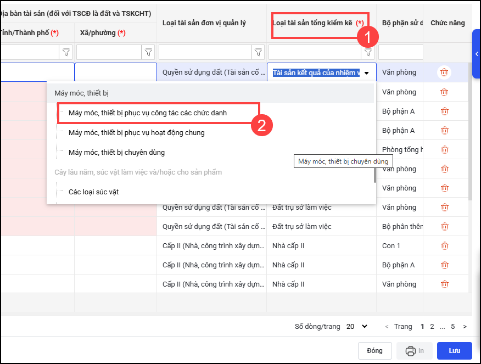Click filter icon of Xã/phường column

pos(148,52)
